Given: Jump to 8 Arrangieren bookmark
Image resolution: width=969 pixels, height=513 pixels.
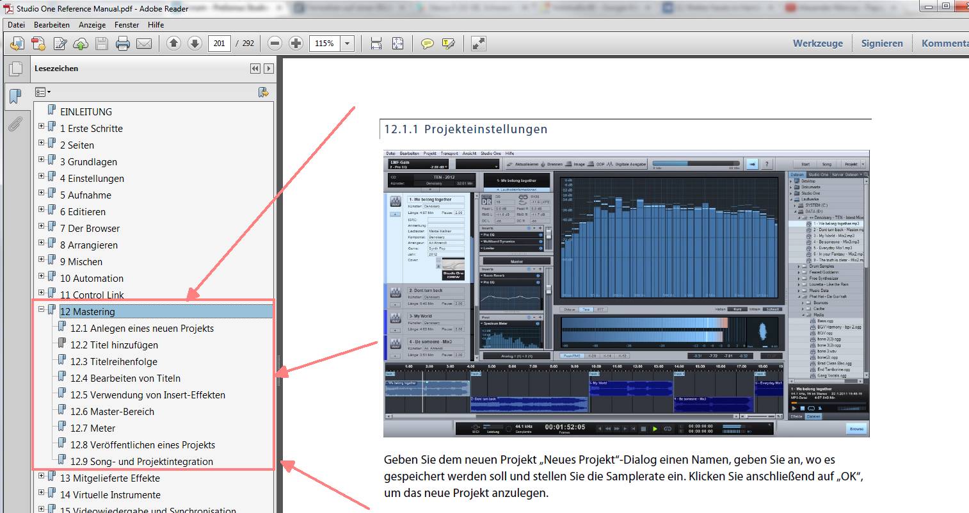Looking at the screenshot, I should 89,245.
